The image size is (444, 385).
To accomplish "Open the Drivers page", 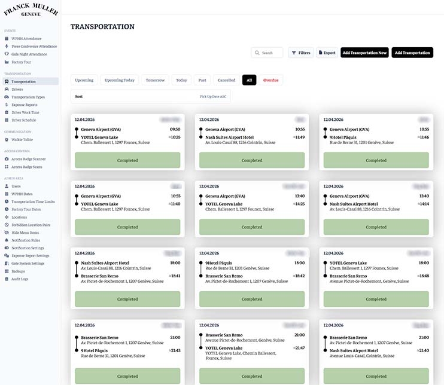I will [x=17, y=89].
